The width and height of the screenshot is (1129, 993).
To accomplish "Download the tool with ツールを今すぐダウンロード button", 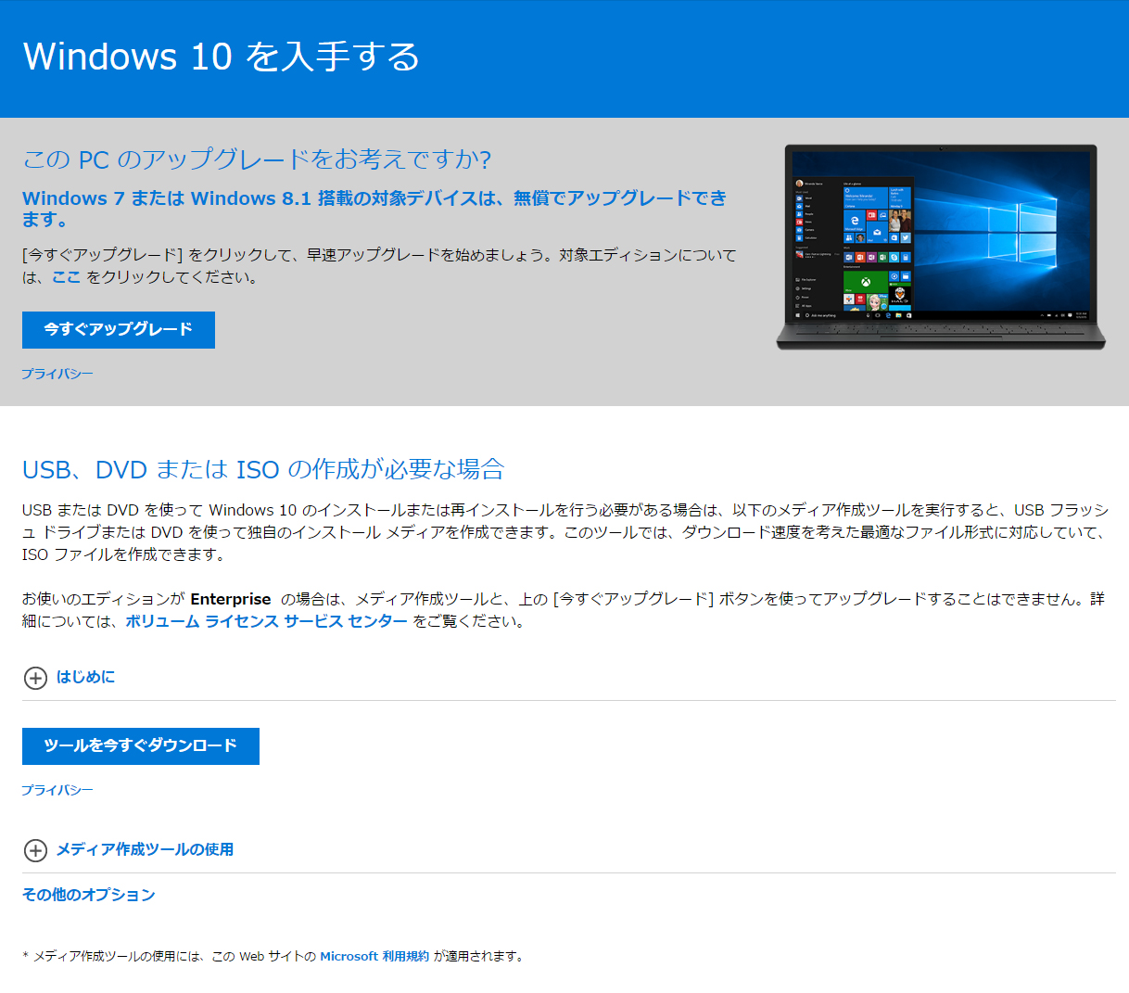I will tap(141, 746).
